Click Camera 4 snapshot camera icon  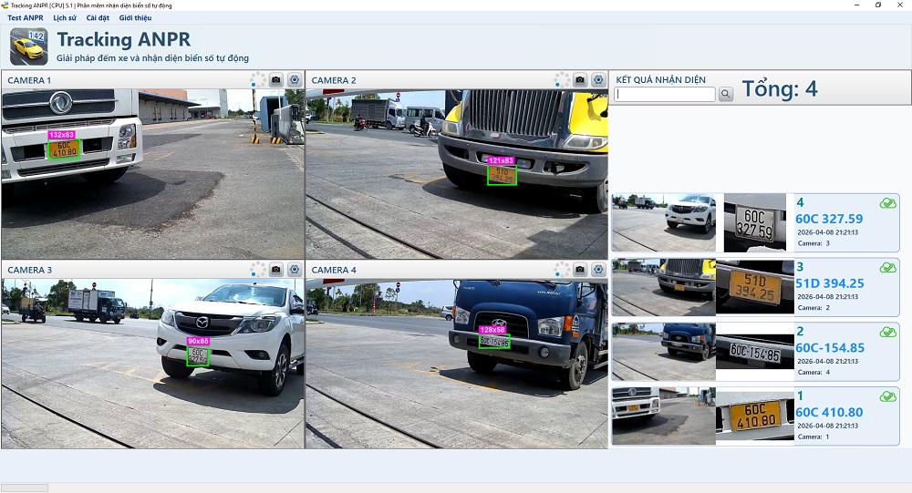click(x=580, y=269)
